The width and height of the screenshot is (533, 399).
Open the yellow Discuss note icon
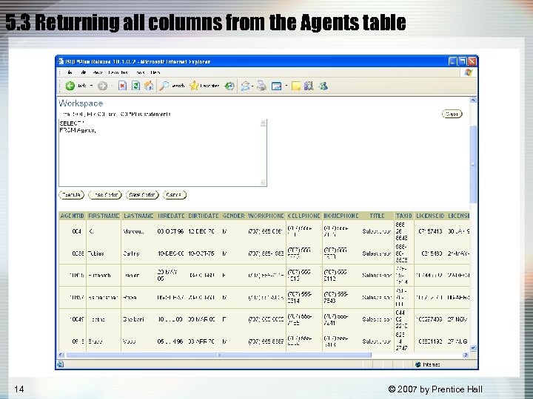pos(296,86)
